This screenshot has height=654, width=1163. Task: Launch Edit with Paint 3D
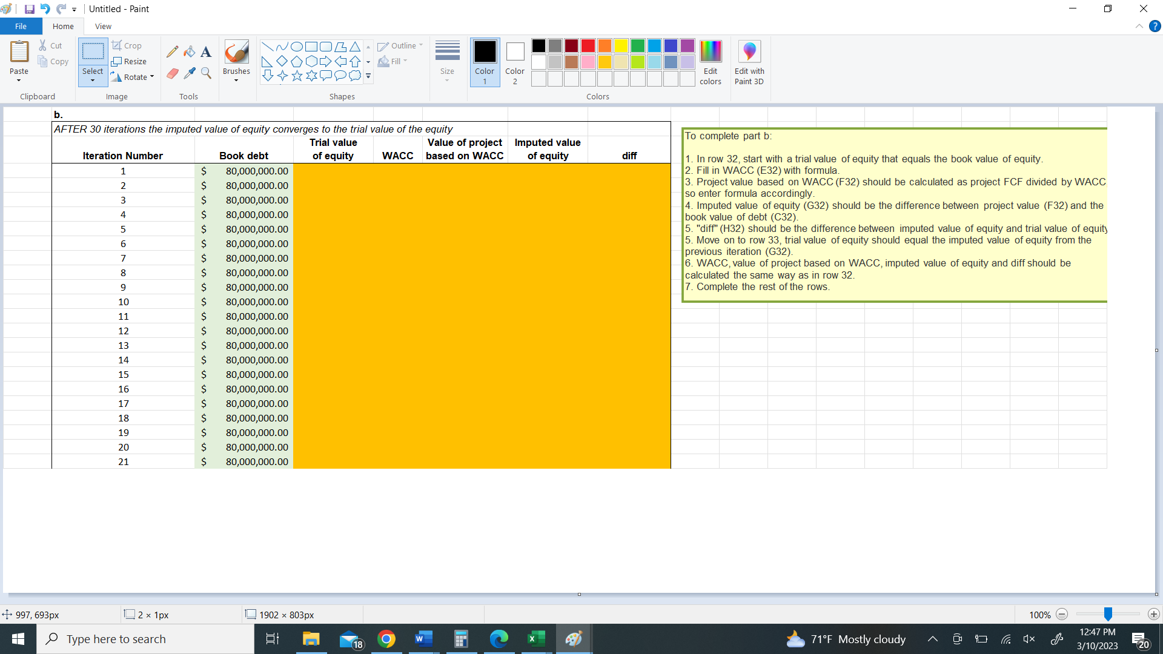click(749, 62)
